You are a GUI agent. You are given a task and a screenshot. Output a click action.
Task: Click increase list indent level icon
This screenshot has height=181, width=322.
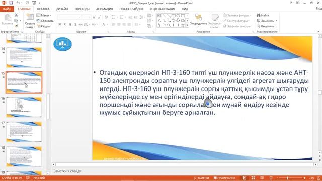pyautogui.click(x=135, y=17)
